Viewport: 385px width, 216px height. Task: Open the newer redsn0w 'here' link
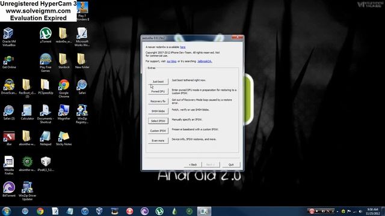click(x=183, y=47)
